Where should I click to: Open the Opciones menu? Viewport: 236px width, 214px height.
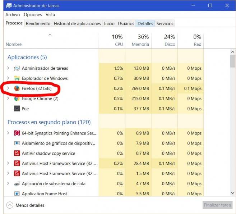pos(33,15)
